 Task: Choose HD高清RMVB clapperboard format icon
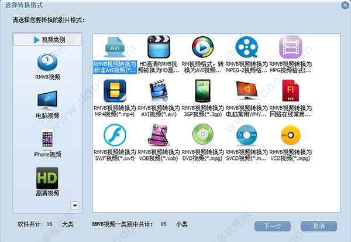tap(159, 47)
